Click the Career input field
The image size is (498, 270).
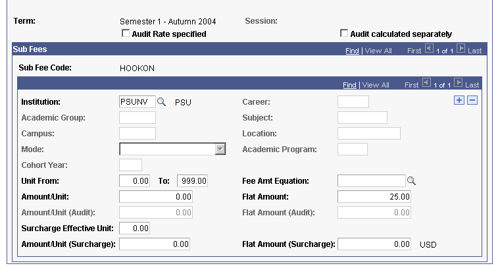[x=353, y=102]
